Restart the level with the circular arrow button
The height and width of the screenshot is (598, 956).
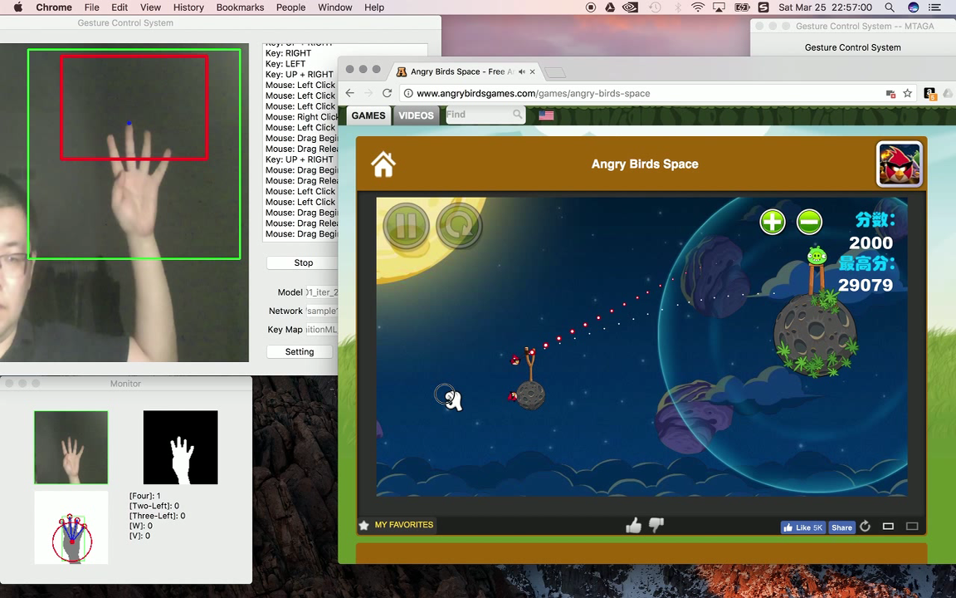point(459,225)
